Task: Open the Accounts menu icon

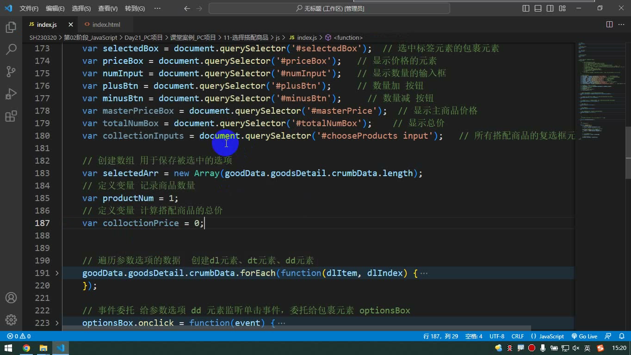Action: pos(11,298)
